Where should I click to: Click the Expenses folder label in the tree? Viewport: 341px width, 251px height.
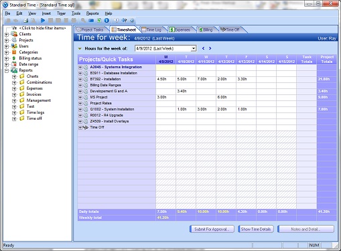(34, 88)
